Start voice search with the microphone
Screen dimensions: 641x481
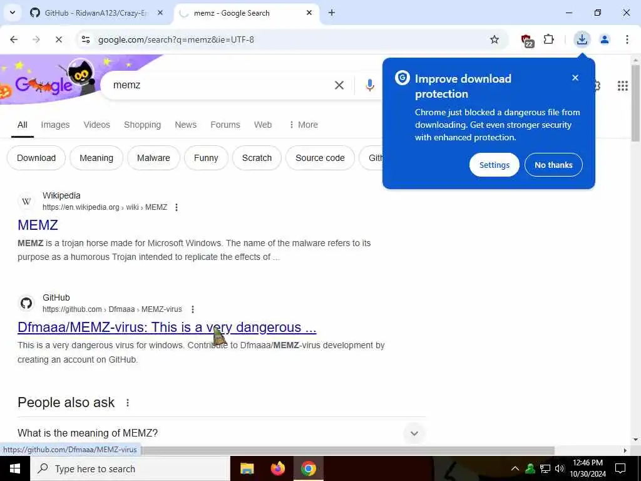(369, 85)
